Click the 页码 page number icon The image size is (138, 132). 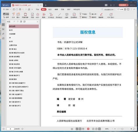32,15
